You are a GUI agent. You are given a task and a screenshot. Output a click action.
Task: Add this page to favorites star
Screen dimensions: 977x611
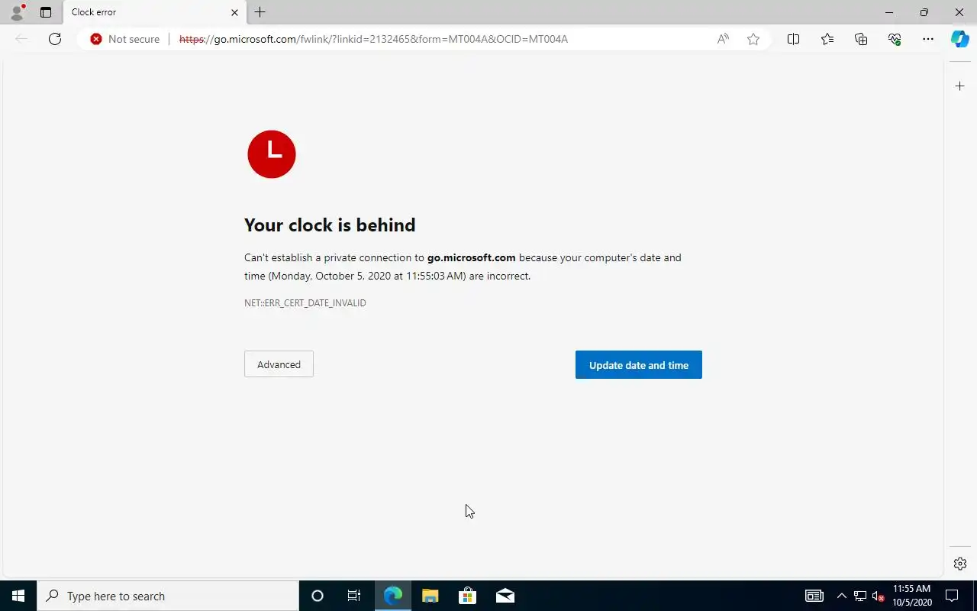[x=753, y=39]
